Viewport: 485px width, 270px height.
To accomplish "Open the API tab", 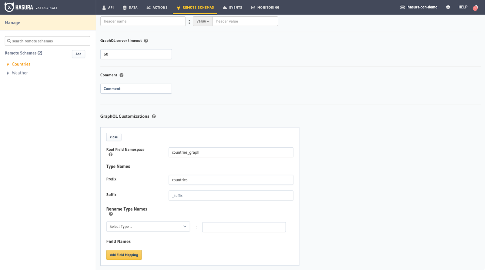I will tap(108, 8).
